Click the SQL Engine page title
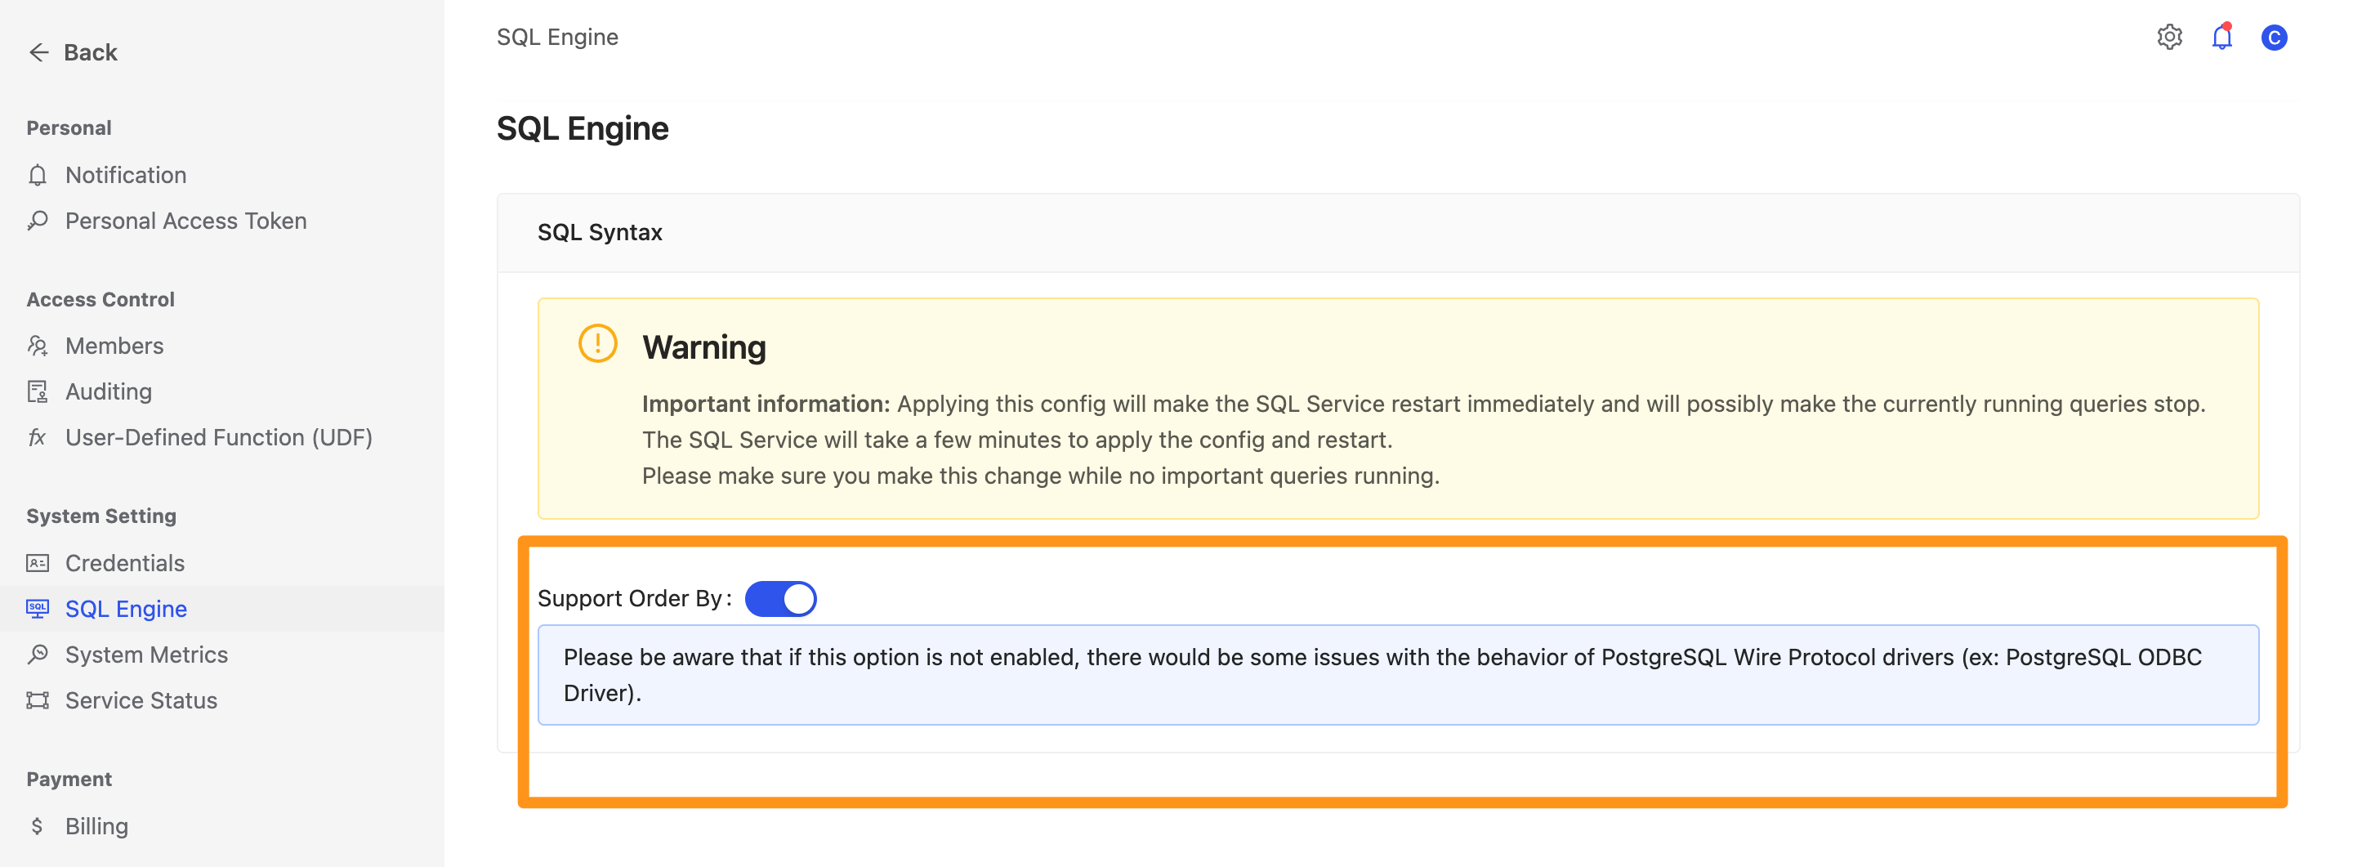Image resolution: width=2353 pixels, height=867 pixels. point(582,129)
